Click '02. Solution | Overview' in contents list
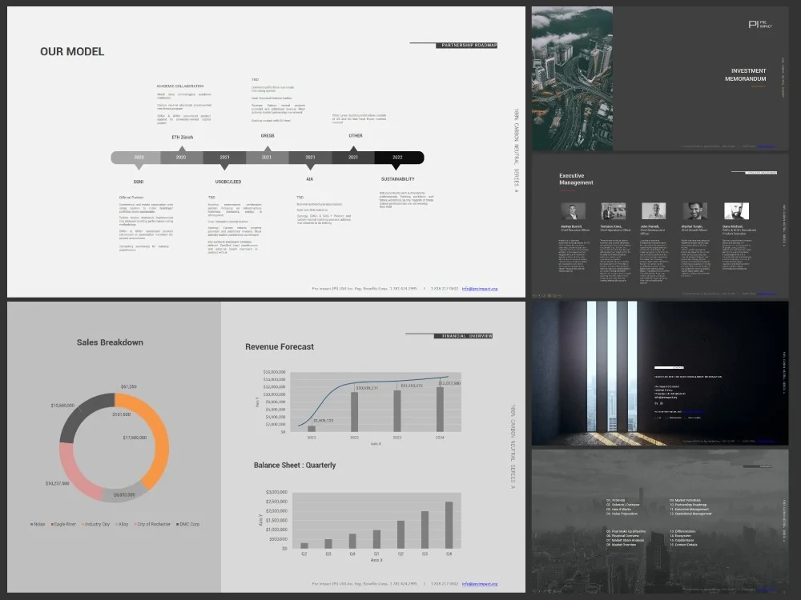Screen dimensions: 801x600 click(x=622, y=505)
